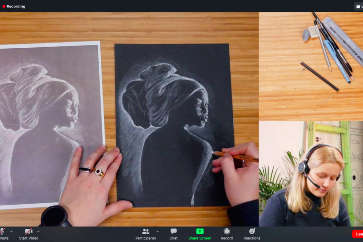This screenshot has width=363, height=242.
Task: Click the red Leave button
Action: coord(358,234)
